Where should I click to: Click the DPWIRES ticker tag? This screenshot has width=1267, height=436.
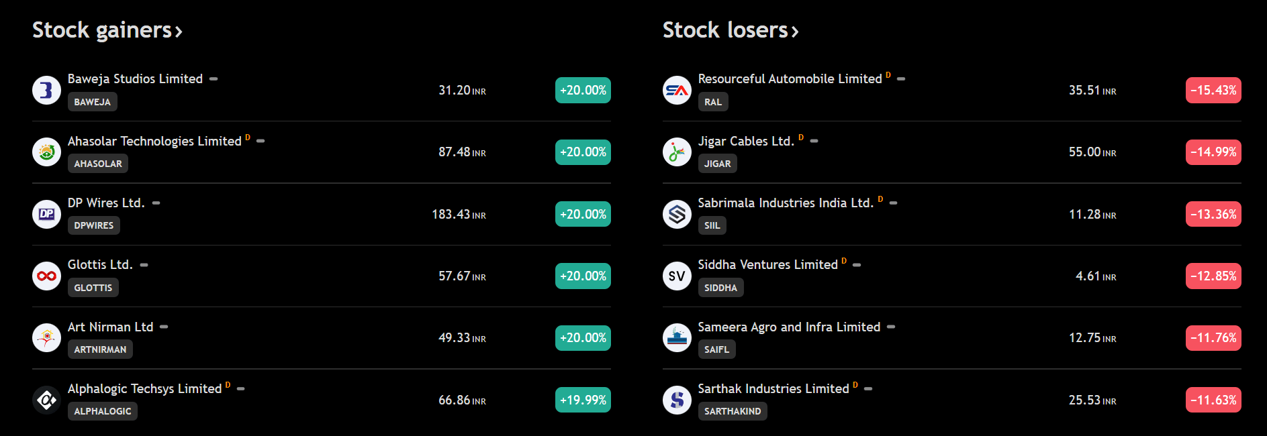93,225
